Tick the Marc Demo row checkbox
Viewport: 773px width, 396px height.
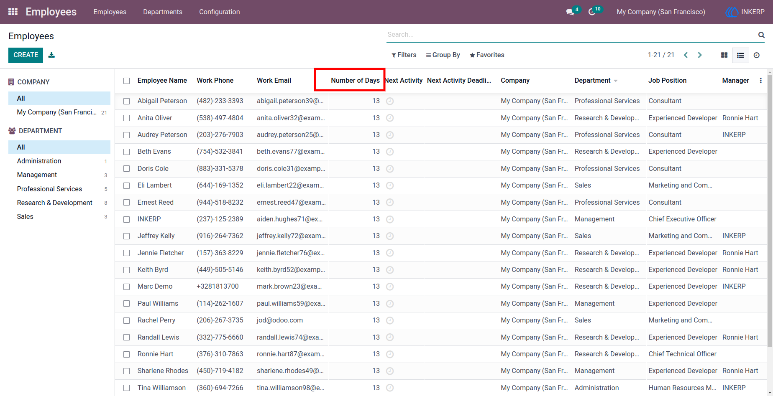127,287
